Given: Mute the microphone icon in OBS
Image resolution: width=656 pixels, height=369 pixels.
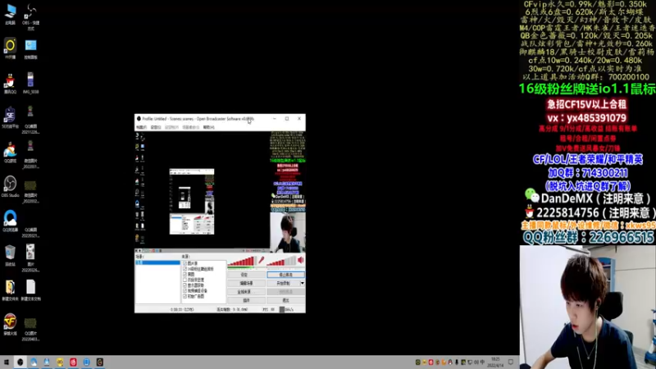Looking at the screenshot, I should point(262,260).
